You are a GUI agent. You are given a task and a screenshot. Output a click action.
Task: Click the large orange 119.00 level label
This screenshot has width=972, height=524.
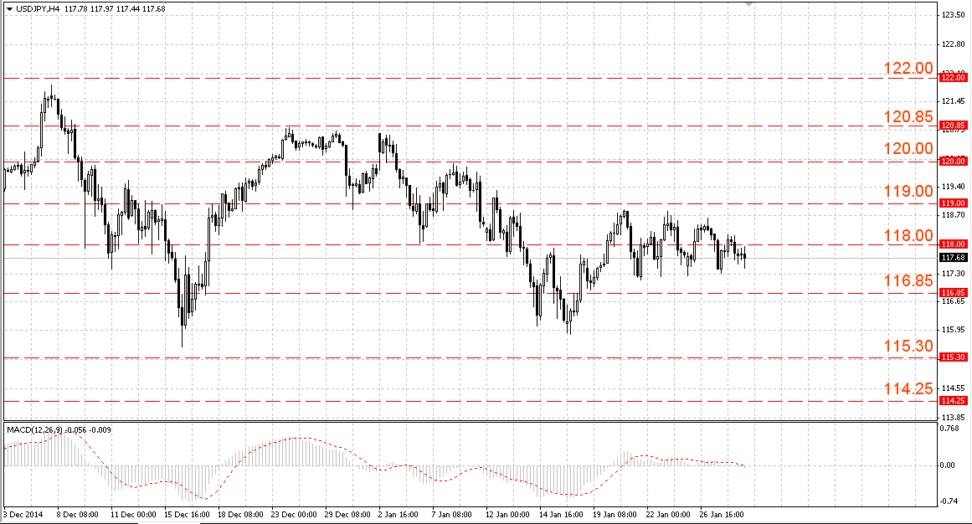point(908,191)
